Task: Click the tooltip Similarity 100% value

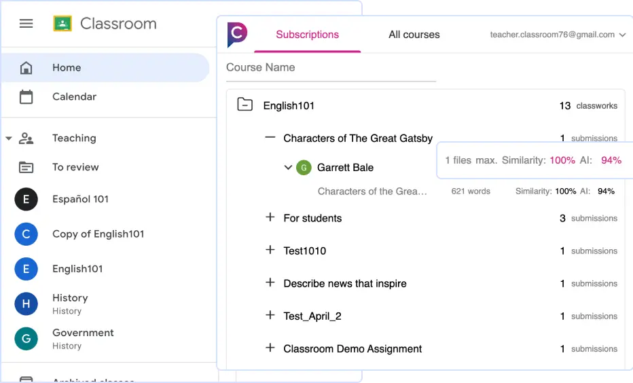Action: 562,160
